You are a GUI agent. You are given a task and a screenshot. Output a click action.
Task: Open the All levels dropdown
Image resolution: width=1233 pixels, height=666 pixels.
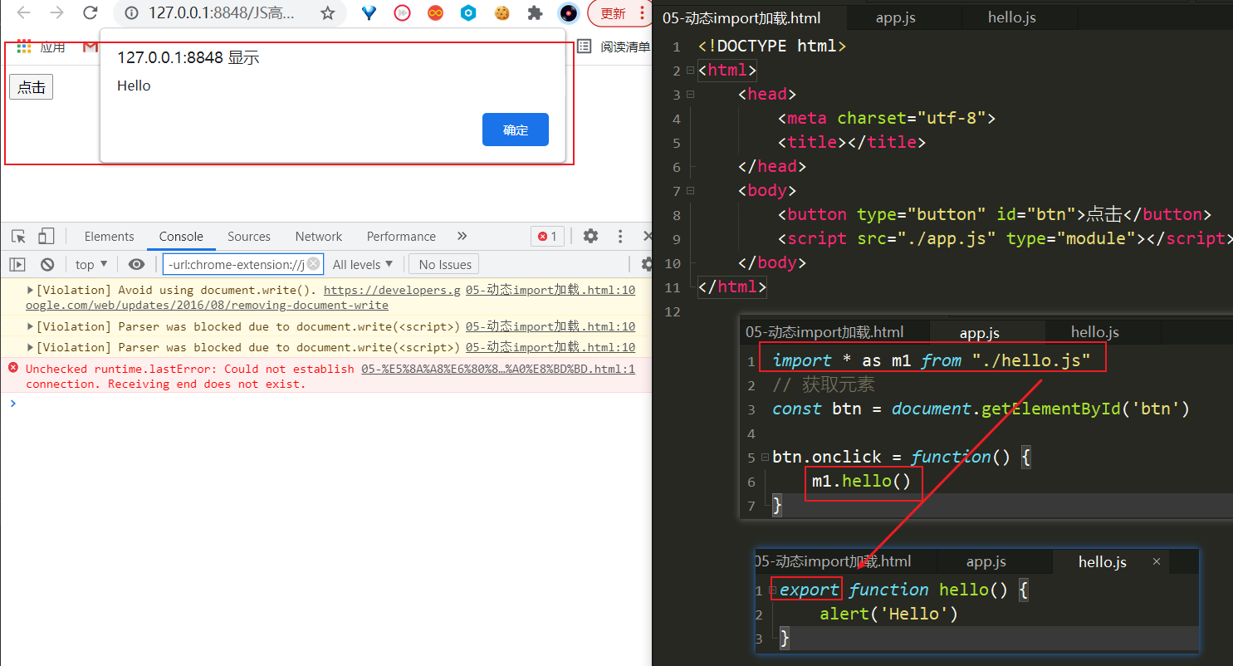tap(363, 264)
